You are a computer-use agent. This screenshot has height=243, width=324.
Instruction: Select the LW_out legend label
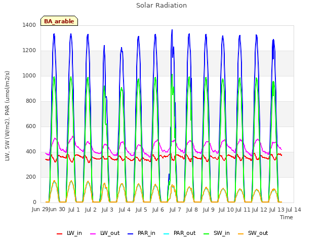[110, 233]
